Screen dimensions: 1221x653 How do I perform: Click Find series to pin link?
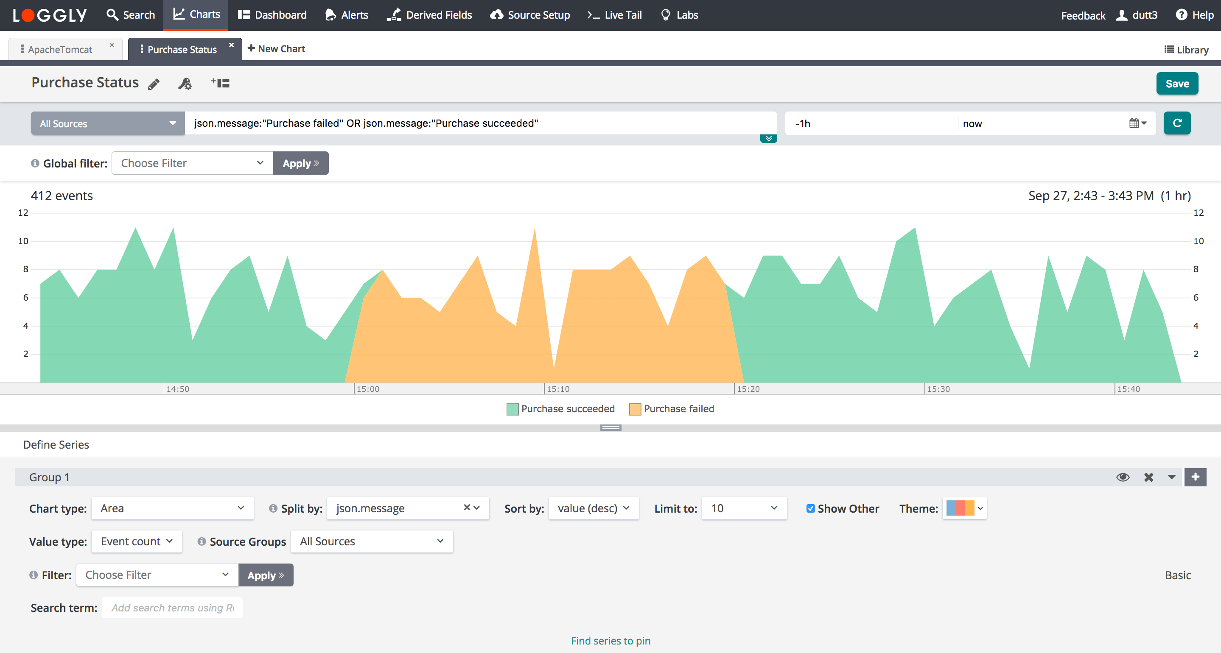click(610, 641)
